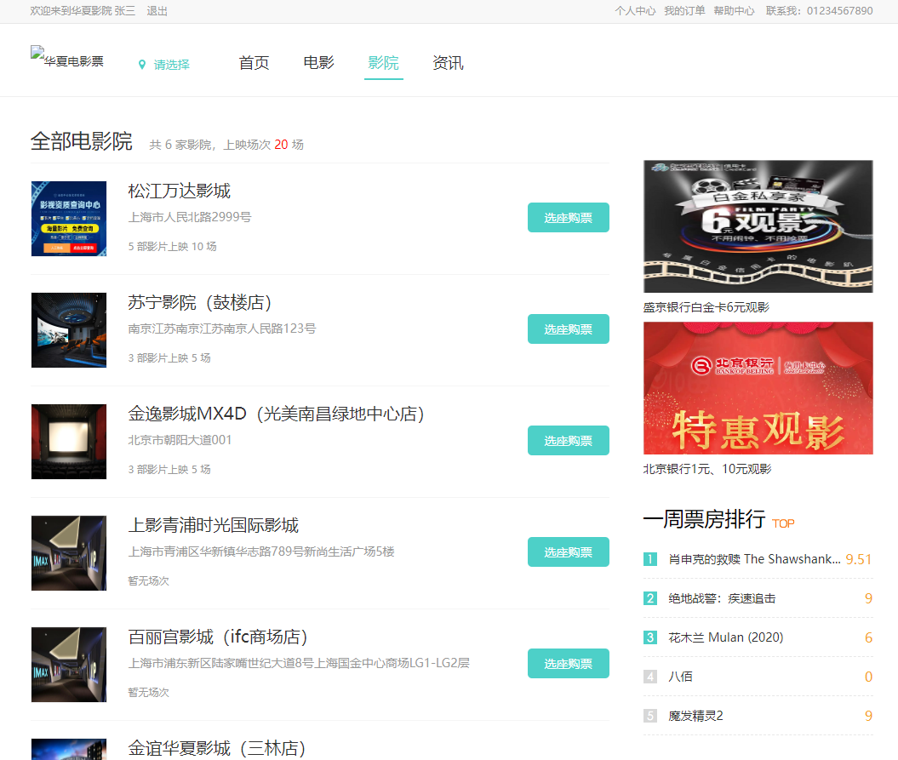898x760 pixels.
Task: Click the 北京市朝阳大道001 address
Action: (180, 440)
